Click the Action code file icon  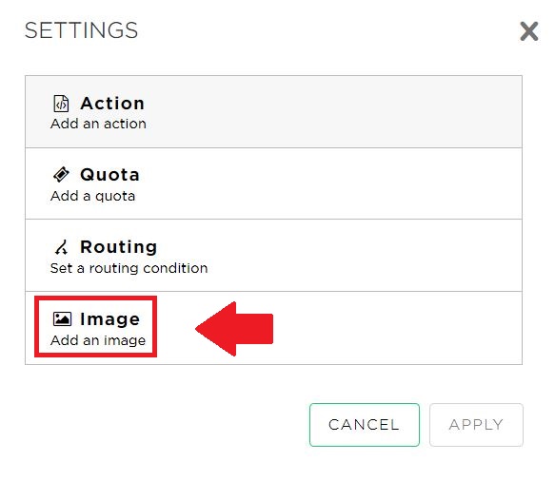coord(61,104)
